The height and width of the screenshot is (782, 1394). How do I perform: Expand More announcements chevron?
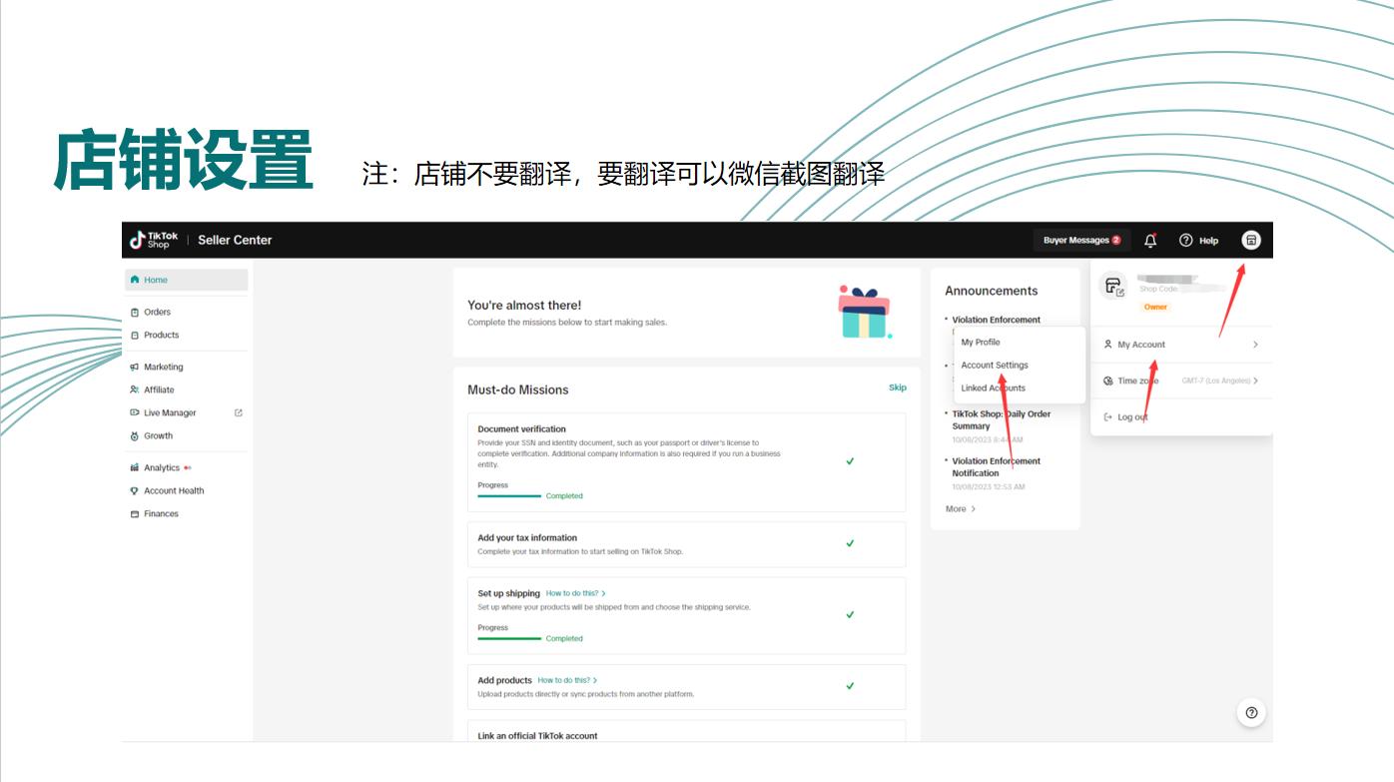coord(974,509)
